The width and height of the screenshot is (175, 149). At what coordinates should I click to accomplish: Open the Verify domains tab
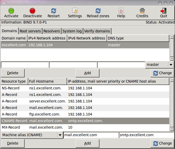coord(97,31)
